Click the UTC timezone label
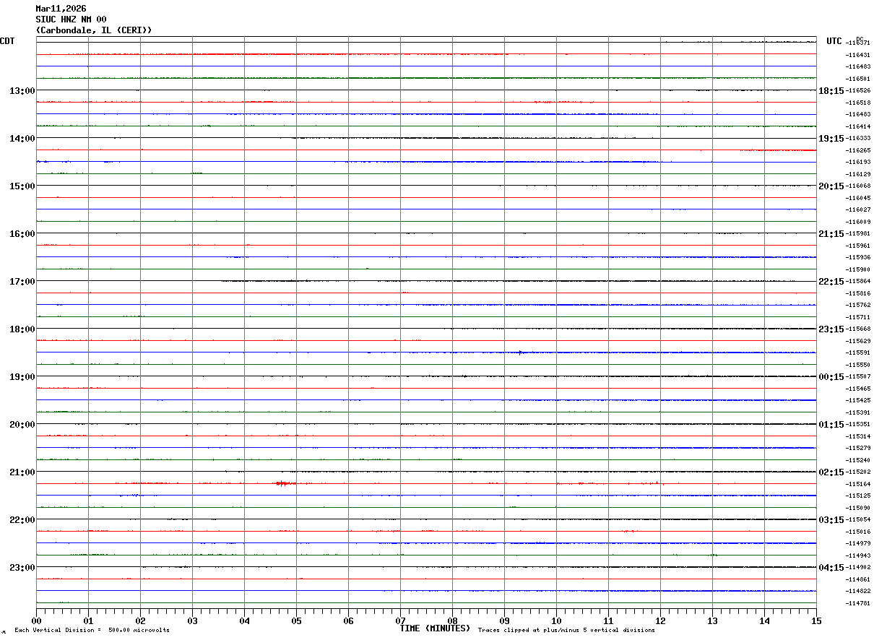The height and width of the screenshot is (640, 874). point(834,41)
